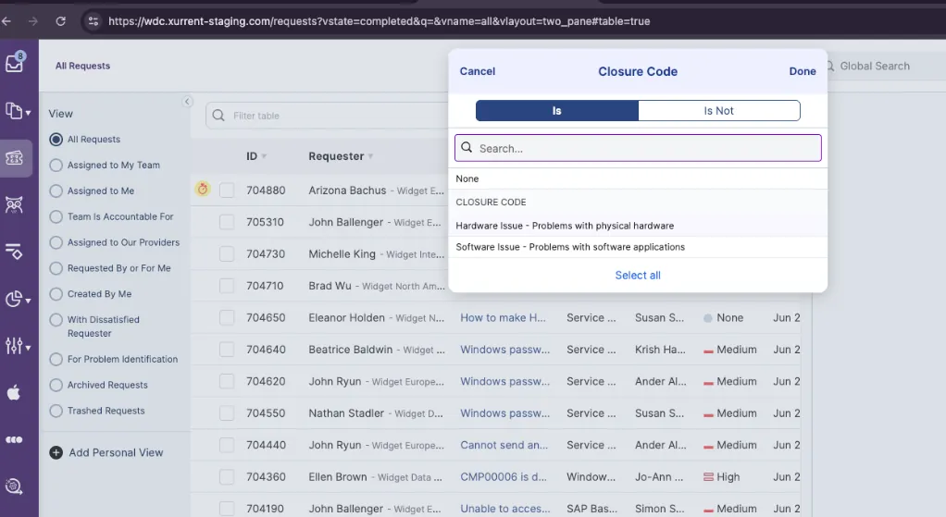Check the box for request 704730
946x517 pixels.
tap(227, 254)
